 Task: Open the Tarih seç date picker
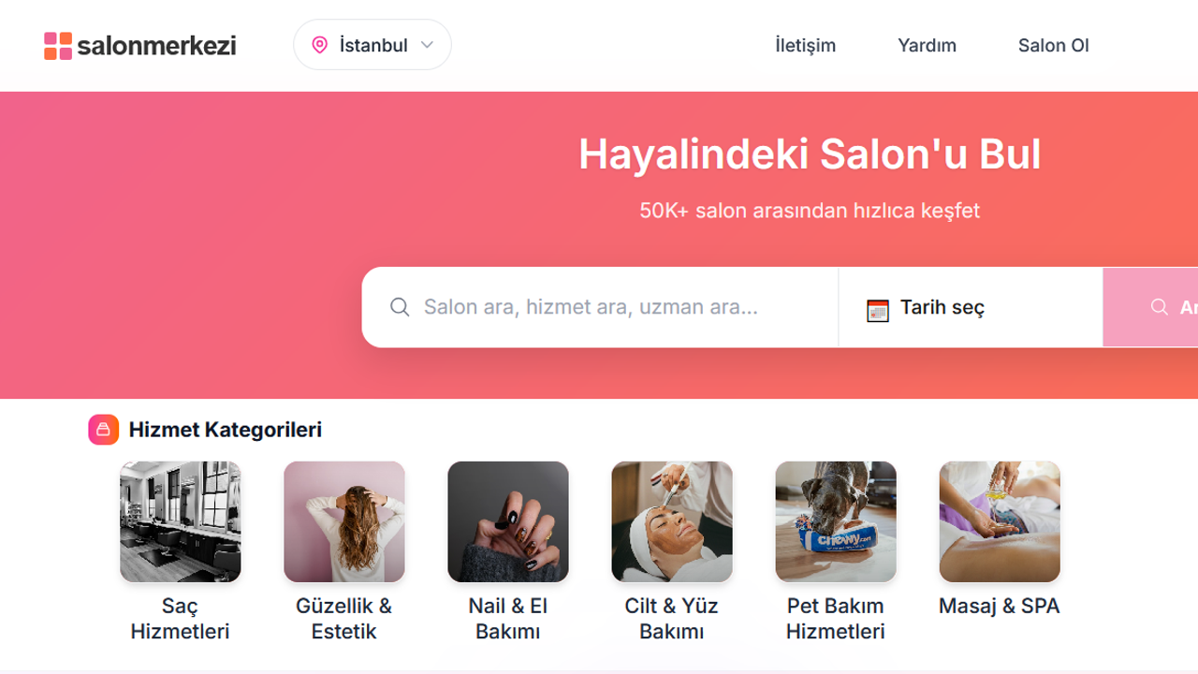[971, 307]
